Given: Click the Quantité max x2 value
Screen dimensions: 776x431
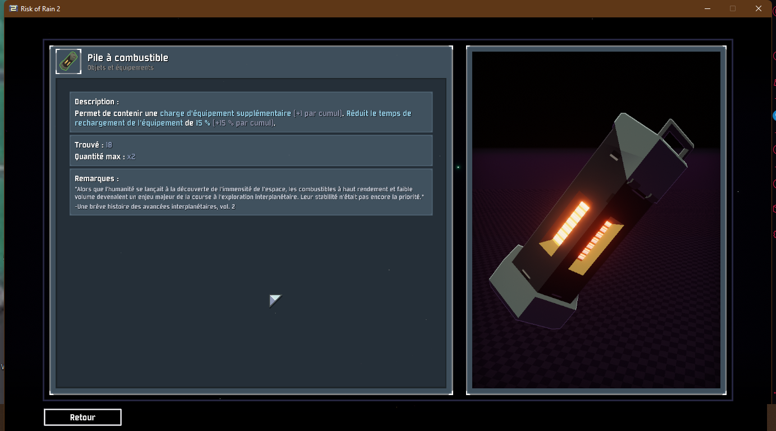Looking at the screenshot, I should (131, 157).
